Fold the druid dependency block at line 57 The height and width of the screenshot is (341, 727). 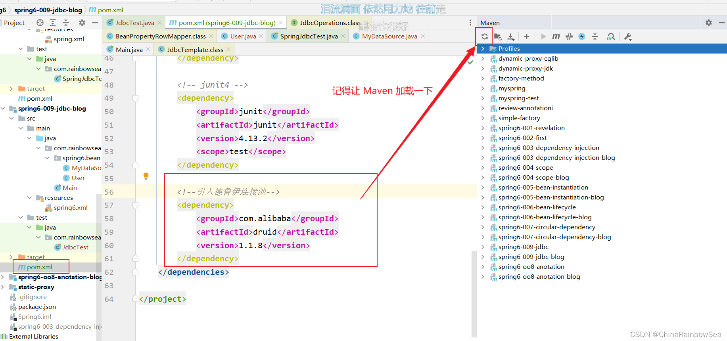(135, 205)
